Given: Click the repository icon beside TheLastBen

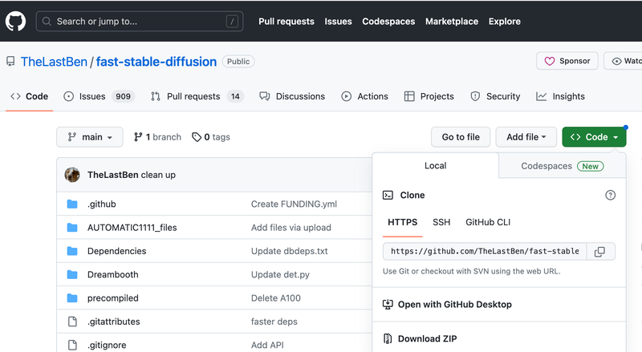Looking at the screenshot, I should 10,62.
